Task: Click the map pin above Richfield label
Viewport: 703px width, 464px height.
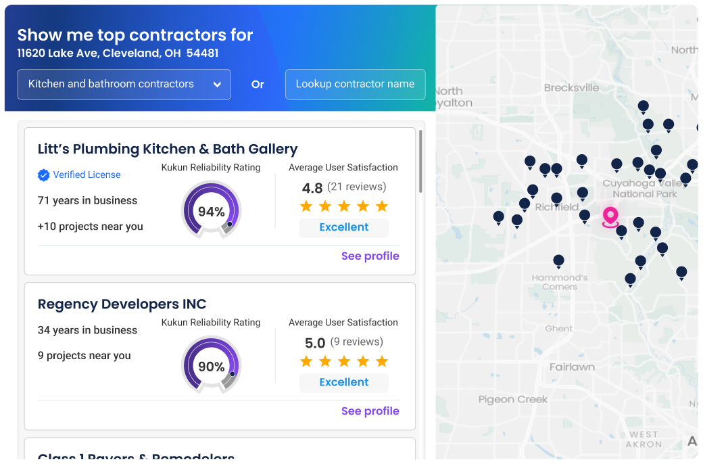Action: point(556,198)
